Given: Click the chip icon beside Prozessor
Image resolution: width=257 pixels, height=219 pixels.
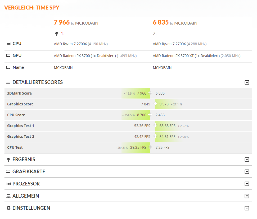Looking at the screenshot, I should coord(8,184).
